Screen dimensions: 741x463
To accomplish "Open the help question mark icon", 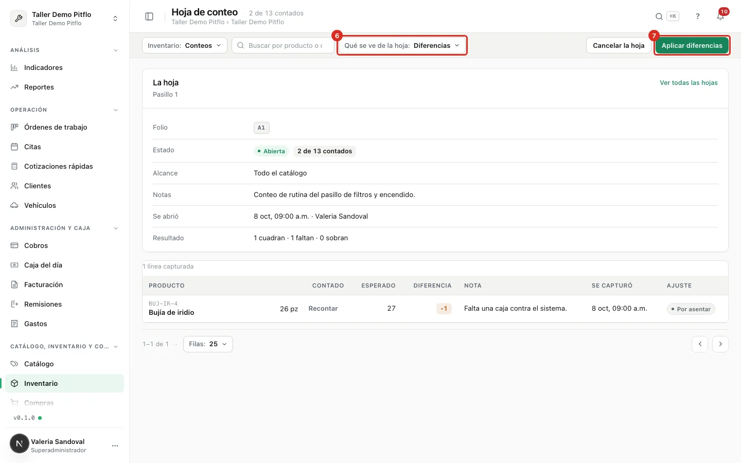I will (x=698, y=16).
